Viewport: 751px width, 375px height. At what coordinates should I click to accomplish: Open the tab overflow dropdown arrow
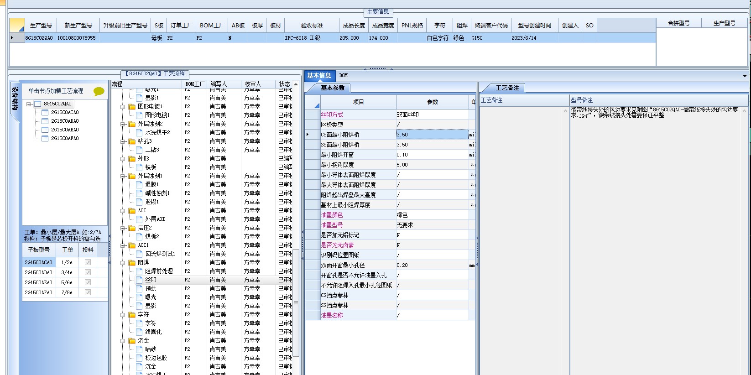tap(745, 76)
